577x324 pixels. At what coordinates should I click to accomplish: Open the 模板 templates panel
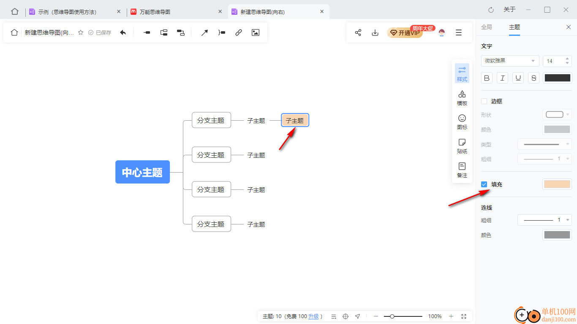pos(462,98)
